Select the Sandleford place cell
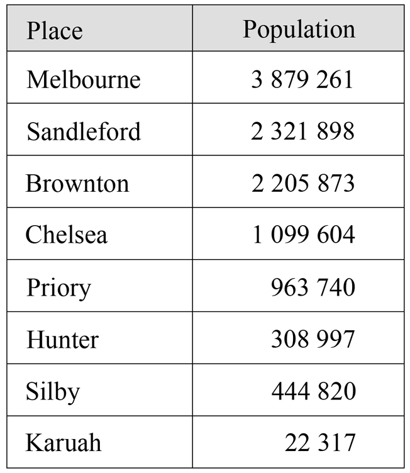 [99, 130]
